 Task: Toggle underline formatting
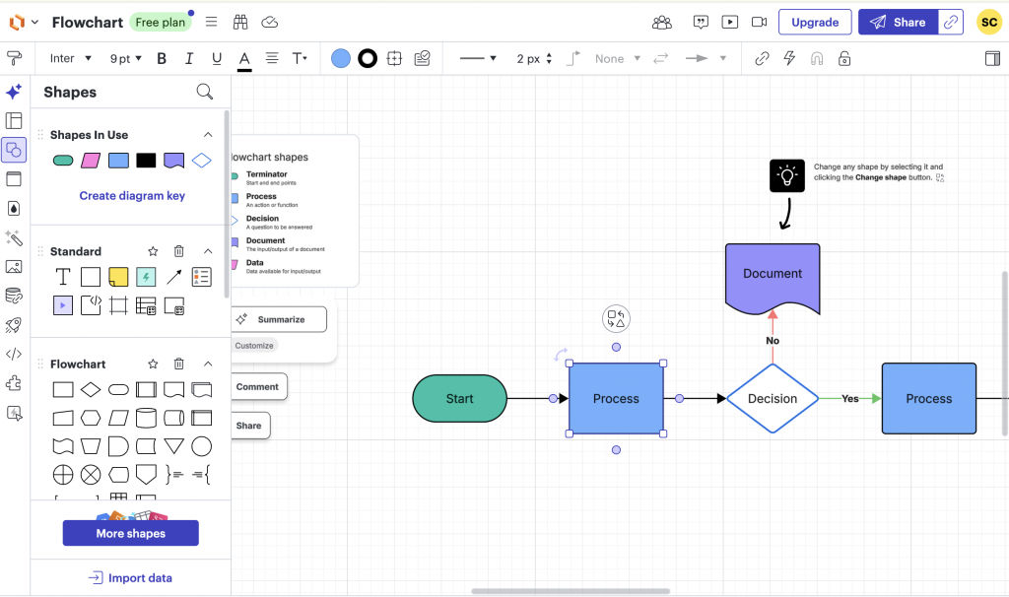coord(217,58)
